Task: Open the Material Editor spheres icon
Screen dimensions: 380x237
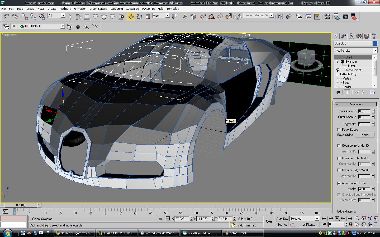Action: click(x=327, y=17)
